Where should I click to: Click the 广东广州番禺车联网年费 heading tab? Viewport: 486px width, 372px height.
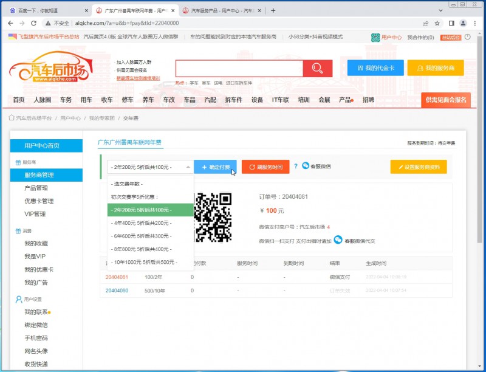(129, 142)
